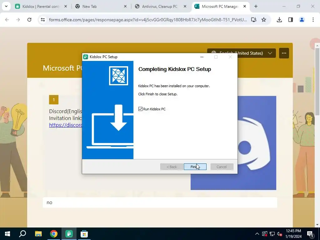
Task: Click the Kidslox lock icon in dialog title
Action: (86, 57)
